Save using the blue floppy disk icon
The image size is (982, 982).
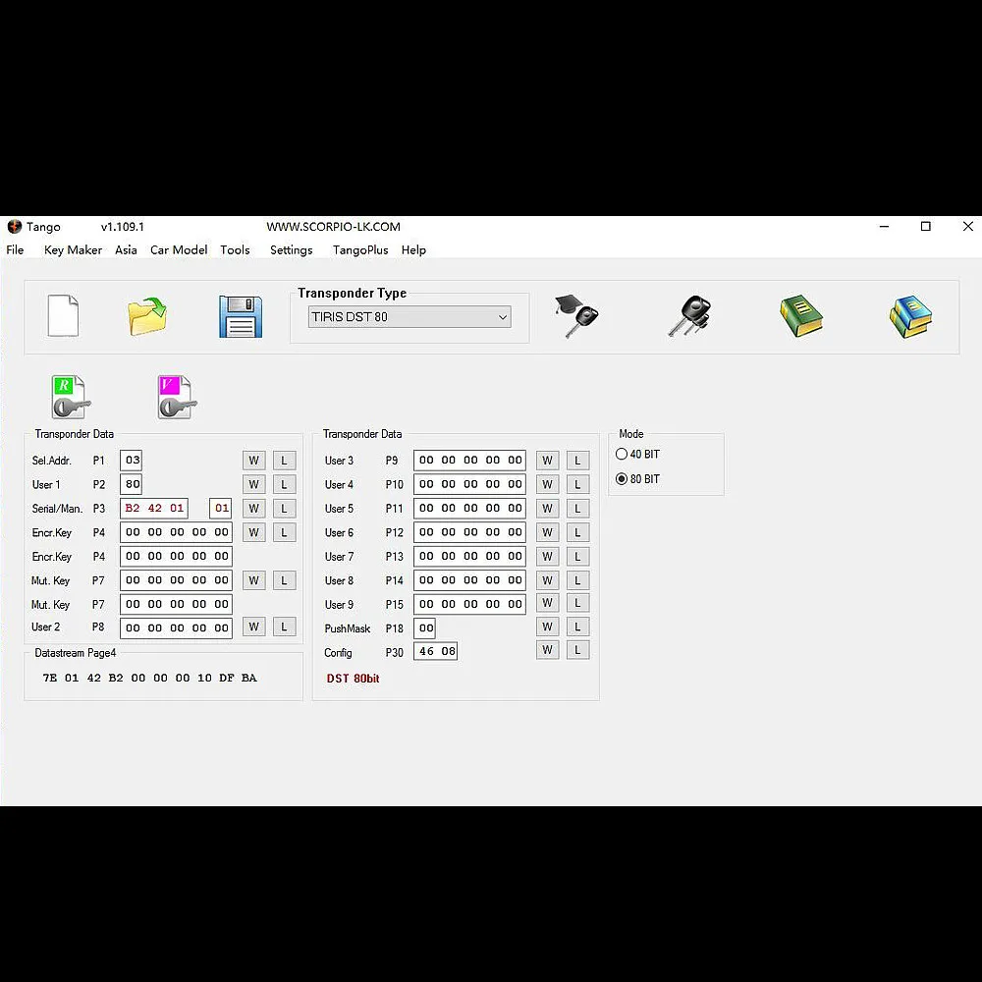[x=241, y=316]
